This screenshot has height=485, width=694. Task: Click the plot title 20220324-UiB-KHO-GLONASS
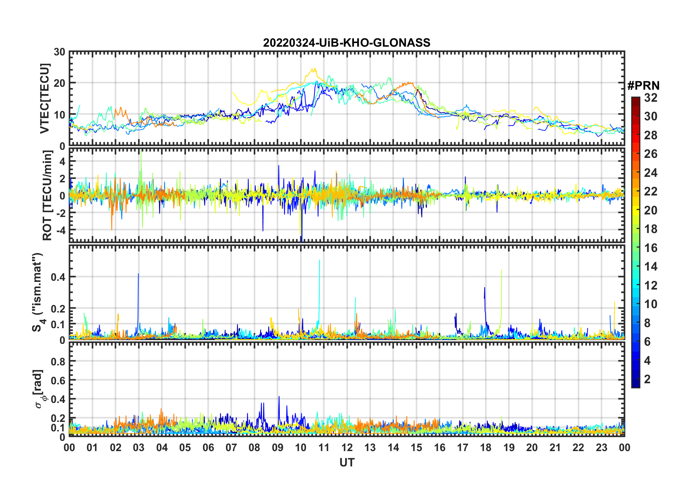pyautogui.click(x=347, y=43)
